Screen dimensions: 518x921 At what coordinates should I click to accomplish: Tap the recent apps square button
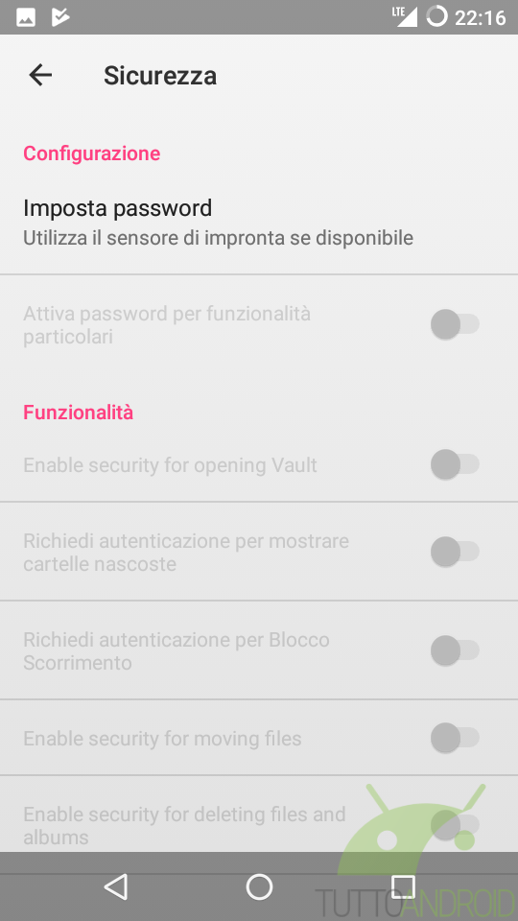click(403, 886)
